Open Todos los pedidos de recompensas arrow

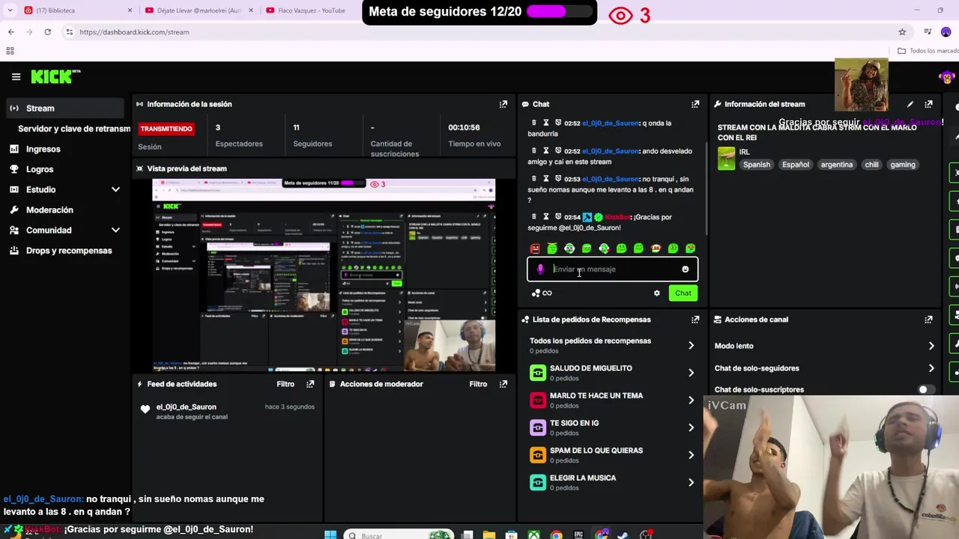[x=691, y=346]
